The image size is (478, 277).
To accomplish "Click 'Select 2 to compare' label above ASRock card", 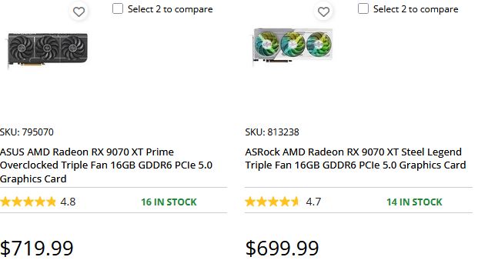I will tap(416, 9).
